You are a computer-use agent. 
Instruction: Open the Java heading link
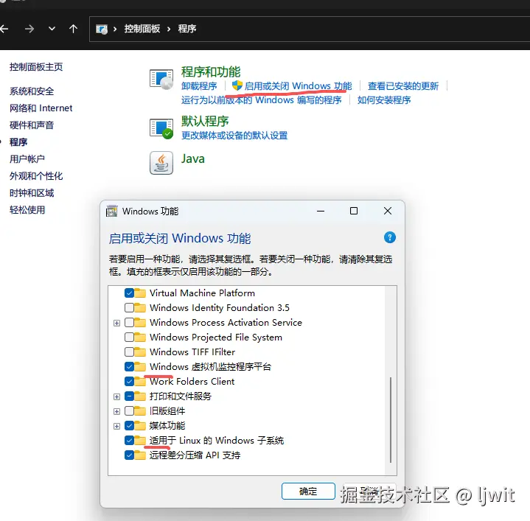point(193,158)
